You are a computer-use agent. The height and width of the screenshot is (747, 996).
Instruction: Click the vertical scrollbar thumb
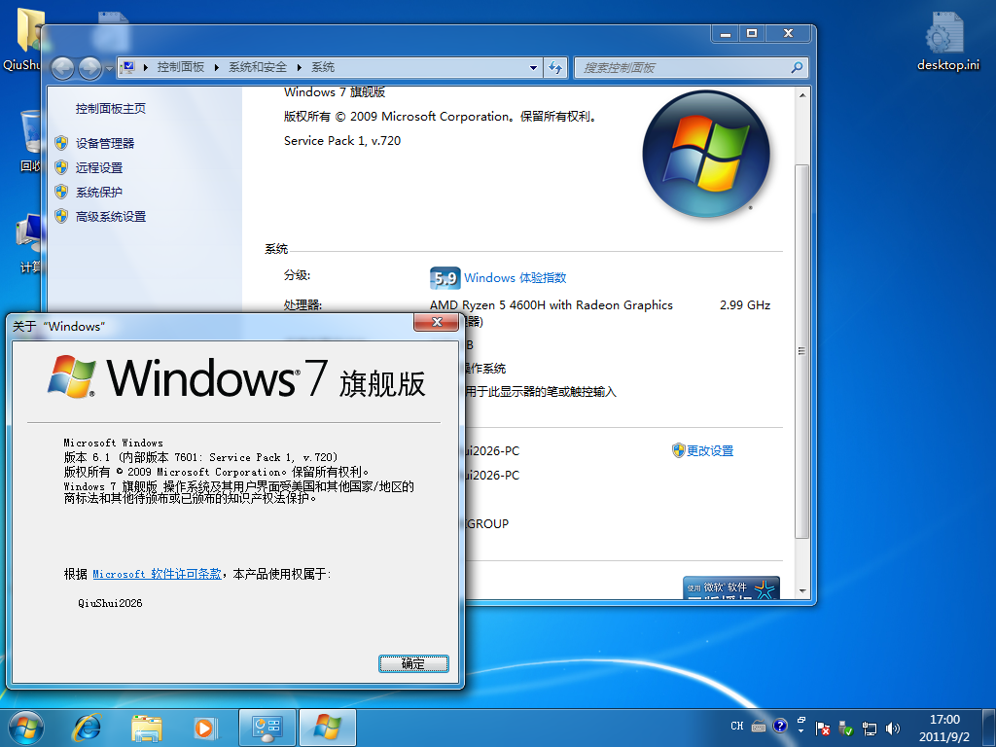(802, 351)
